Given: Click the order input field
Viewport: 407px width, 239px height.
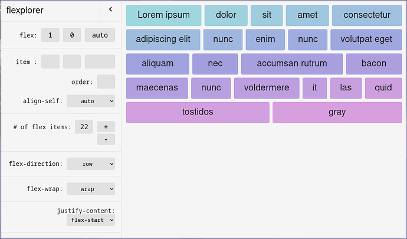Looking at the screenshot, I should (106, 81).
